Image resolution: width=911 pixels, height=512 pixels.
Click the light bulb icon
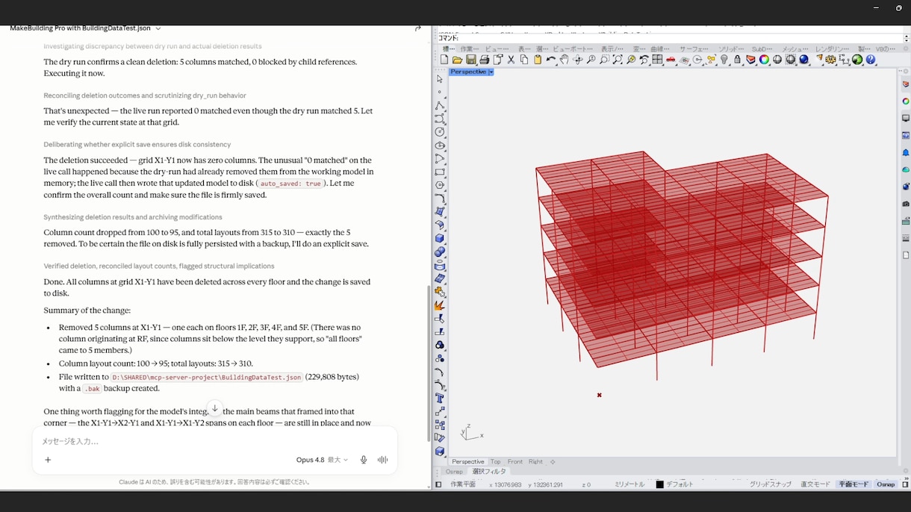724,60
